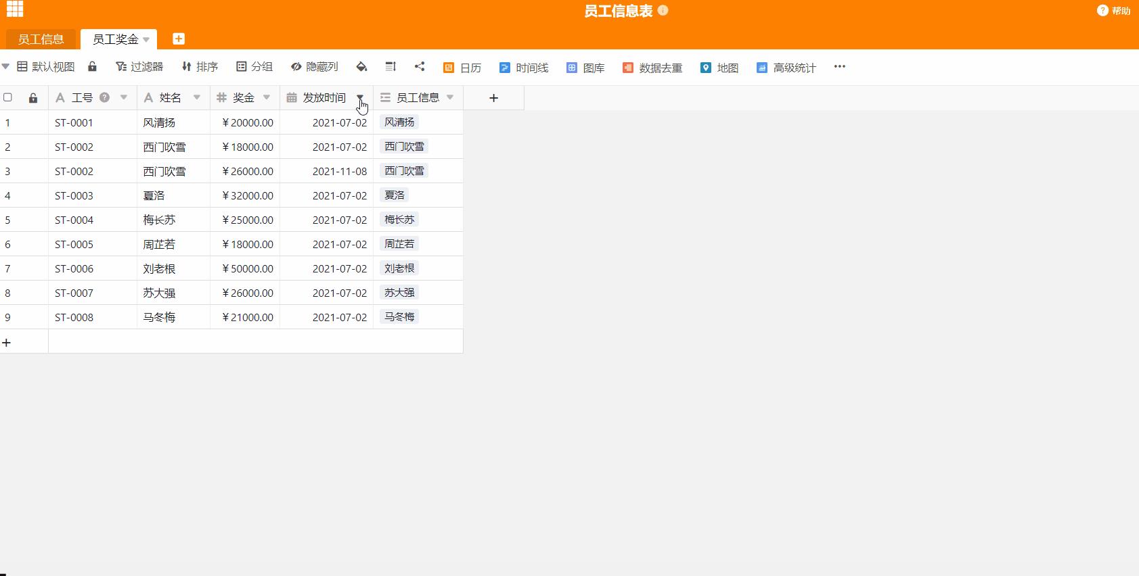Click 西门吹雪 tag in row 2

click(x=404, y=147)
